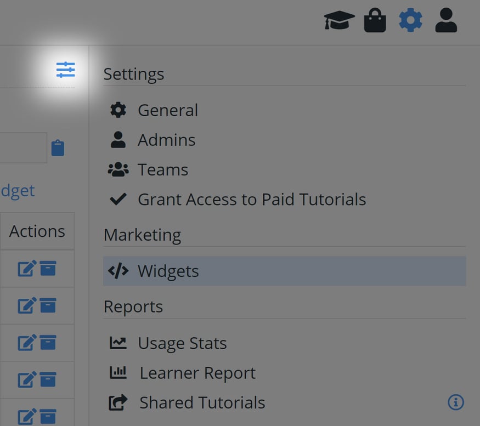Open the Teams menu entry
480x426 pixels.
162,170
